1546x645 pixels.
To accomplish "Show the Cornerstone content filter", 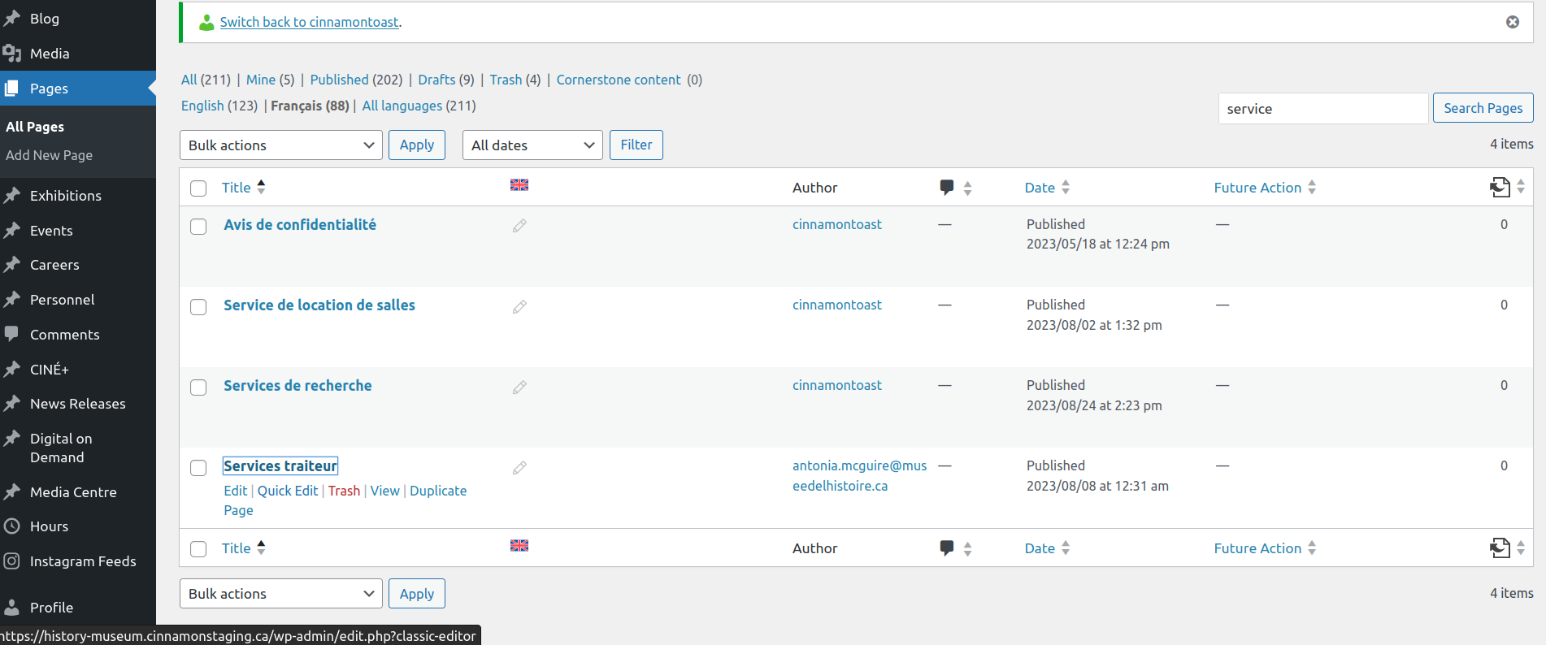I will click(x=619, y=80).
